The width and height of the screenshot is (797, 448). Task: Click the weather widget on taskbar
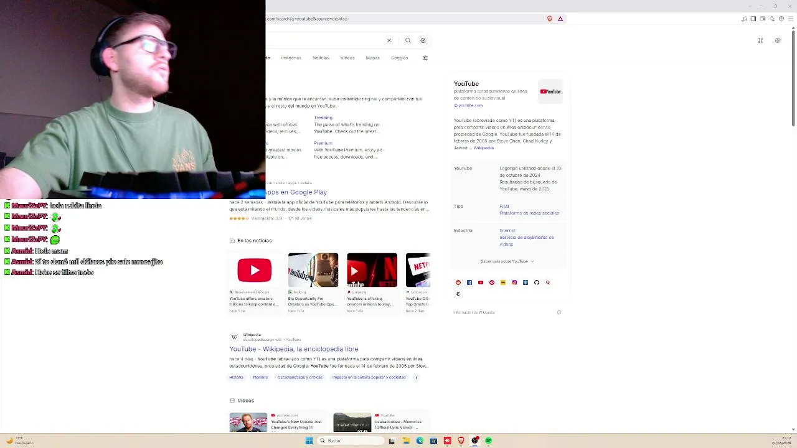(19, 441)
